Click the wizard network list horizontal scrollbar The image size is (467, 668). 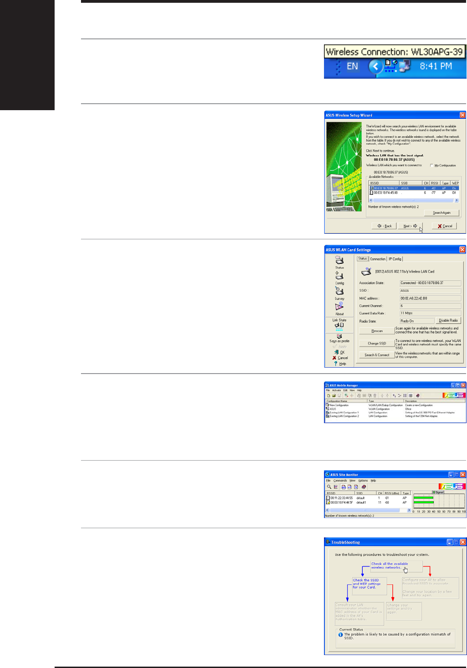(x=414, y=200)
